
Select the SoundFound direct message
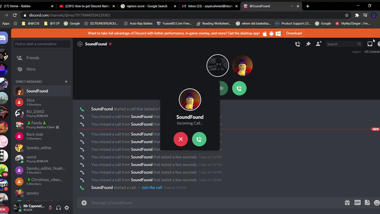click(42, 91)
